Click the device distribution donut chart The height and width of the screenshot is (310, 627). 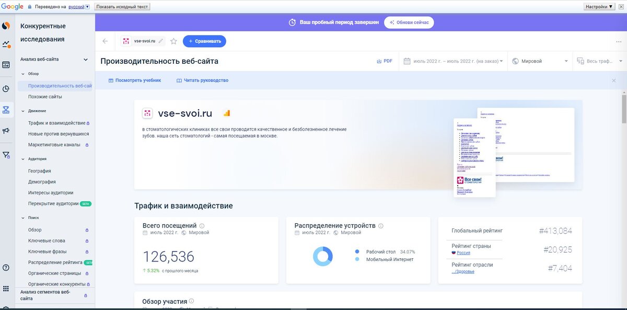pos(323,256)
